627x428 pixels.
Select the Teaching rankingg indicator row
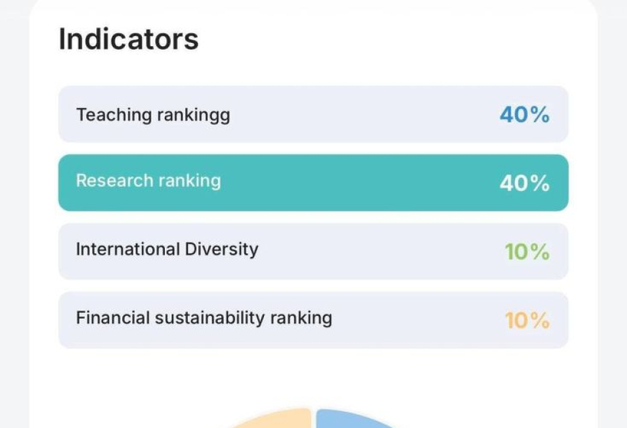(x=313, y=114)
